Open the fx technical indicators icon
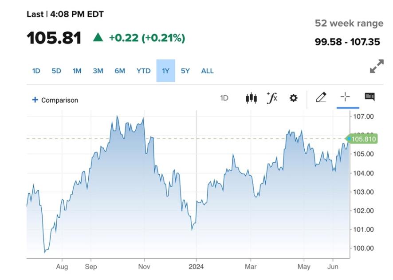Image resolution: width=393 pixels, height=280 pixels. click(271, 97)
